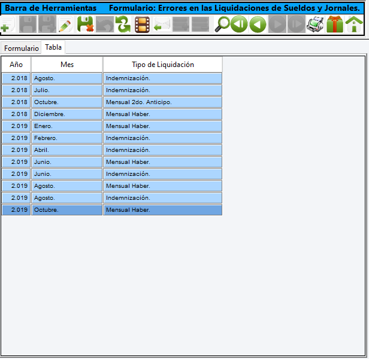The height and width of the screenshot is (359, 369).
Task: Click the green refresh arrows icon
Action: [x=123, y=24]
